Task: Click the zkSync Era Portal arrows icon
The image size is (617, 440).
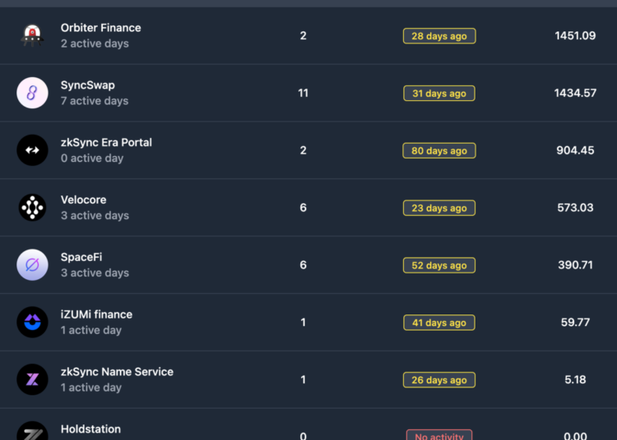Action: [x=33, y=150]
